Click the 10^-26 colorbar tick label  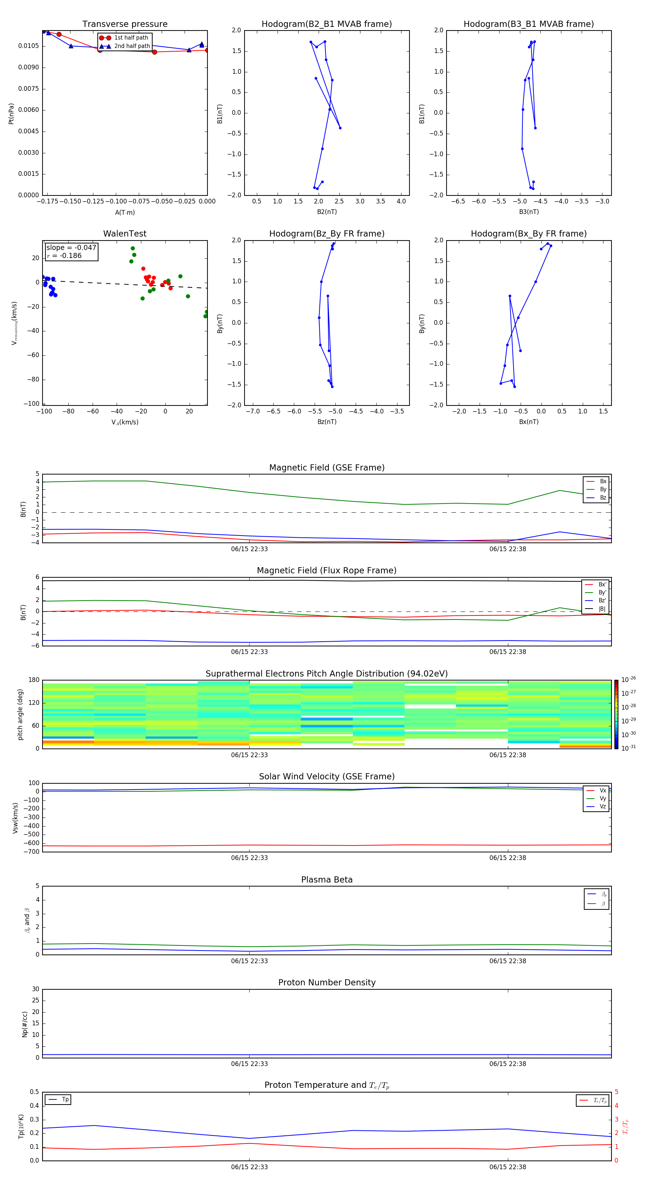[x=629, y=679]
